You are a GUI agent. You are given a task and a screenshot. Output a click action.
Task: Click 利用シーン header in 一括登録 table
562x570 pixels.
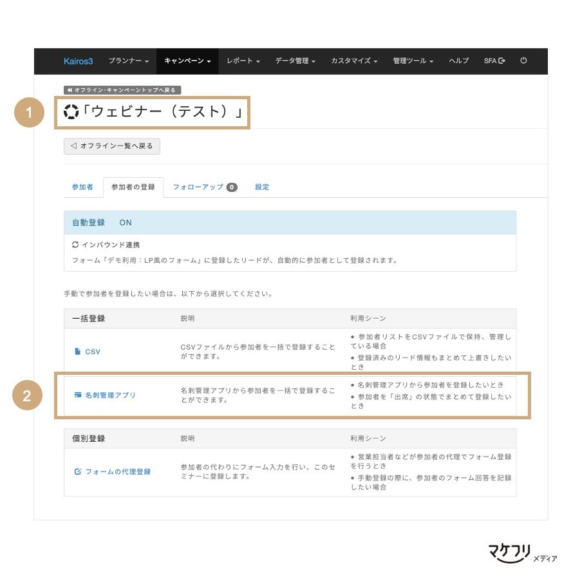368,318
